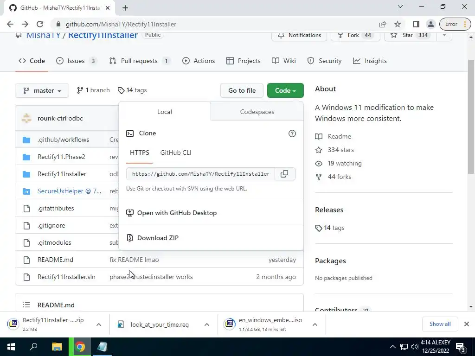Image resolution: width=475 pixels, height=356 pixels.
Task: Open Rectify11Installer.sln file
Action: click(66, 277)
